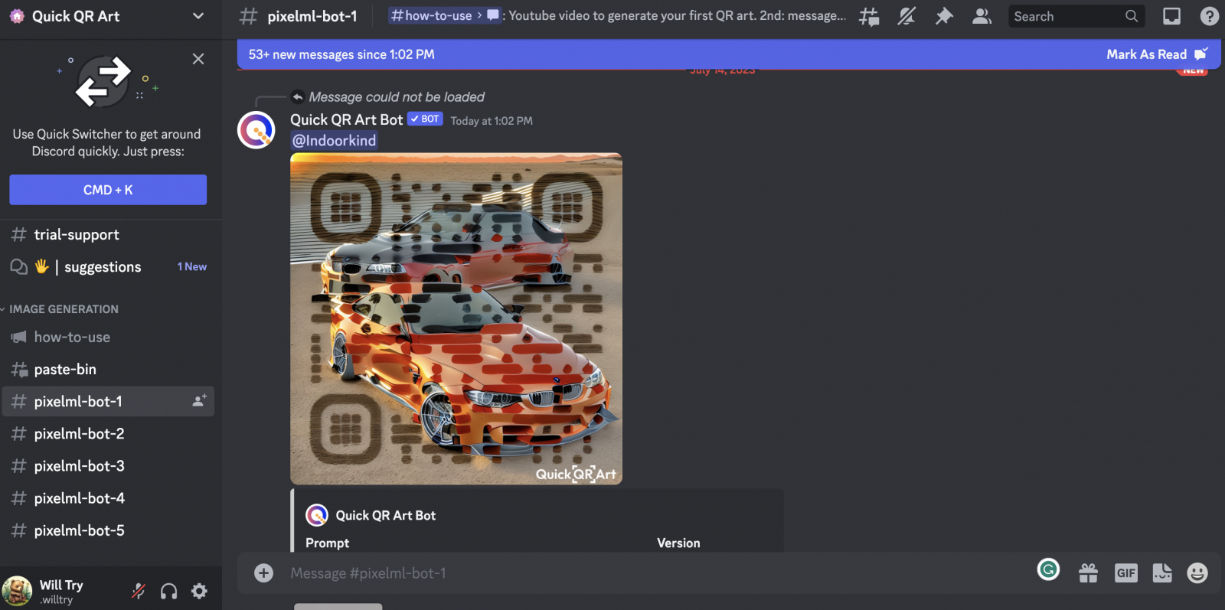Screen dimensions: 1225x610
Task: Click the BOT verified badge
Action: pyautogui.click(x=425, y=119)
